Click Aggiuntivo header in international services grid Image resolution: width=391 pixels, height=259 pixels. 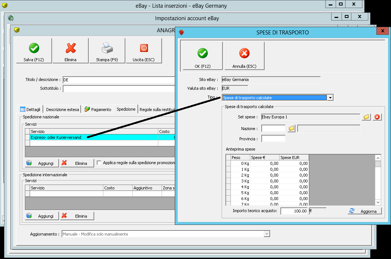coord(147,188)
